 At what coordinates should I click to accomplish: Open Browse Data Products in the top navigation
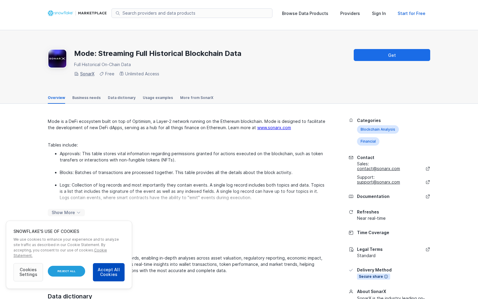[x=305, y=13]
